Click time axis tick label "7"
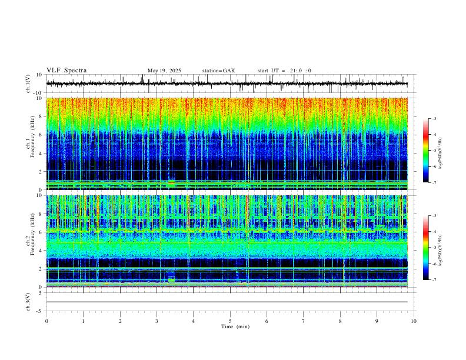This screenshot has height=360, width=466. point(304,321)
